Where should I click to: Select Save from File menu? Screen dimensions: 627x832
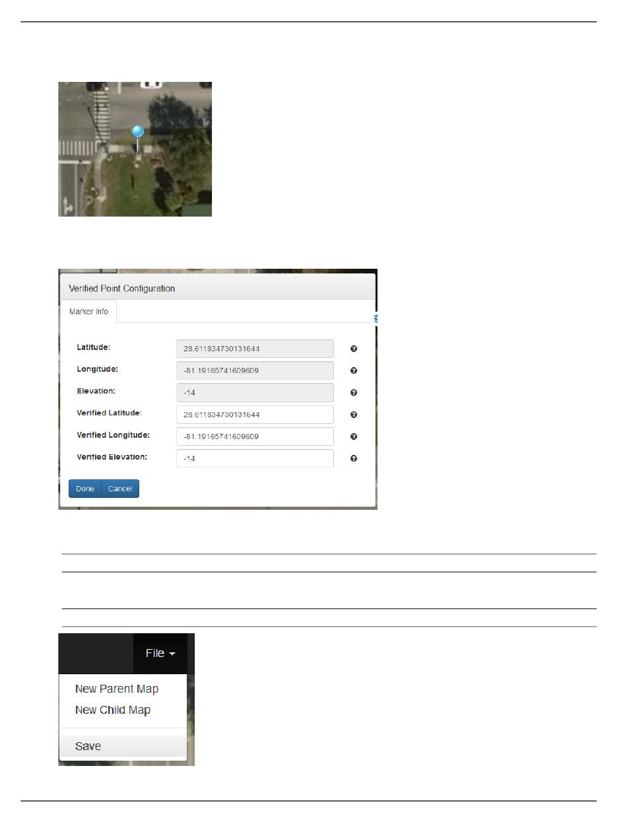tap(123, 746)
